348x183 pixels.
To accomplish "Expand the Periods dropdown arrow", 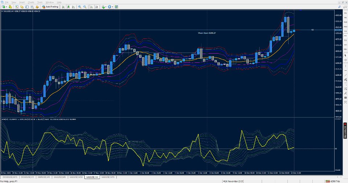I will 112,7.
